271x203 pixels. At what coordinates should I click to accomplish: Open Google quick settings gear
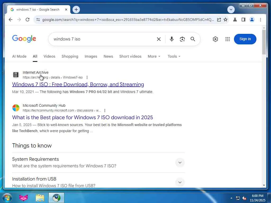tap(215, 39)
